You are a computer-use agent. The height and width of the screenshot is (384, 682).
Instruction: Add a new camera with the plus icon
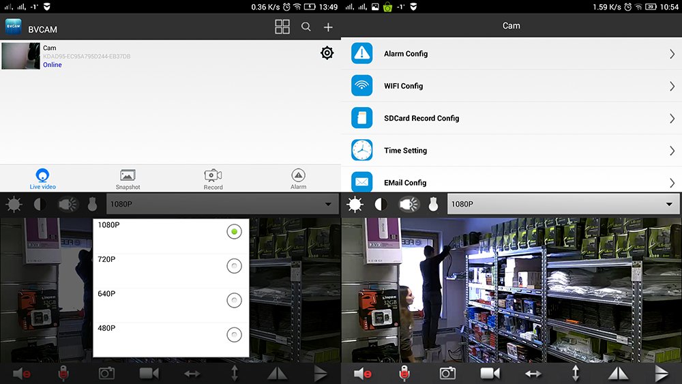(x=328, y=27)
